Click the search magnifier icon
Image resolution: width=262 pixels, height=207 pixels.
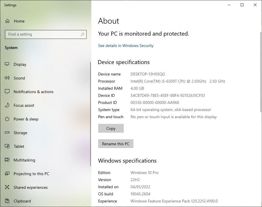pos(82,34)
